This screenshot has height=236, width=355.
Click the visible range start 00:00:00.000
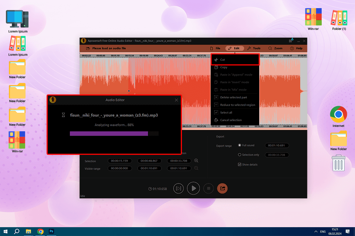[x=120, y=168]
